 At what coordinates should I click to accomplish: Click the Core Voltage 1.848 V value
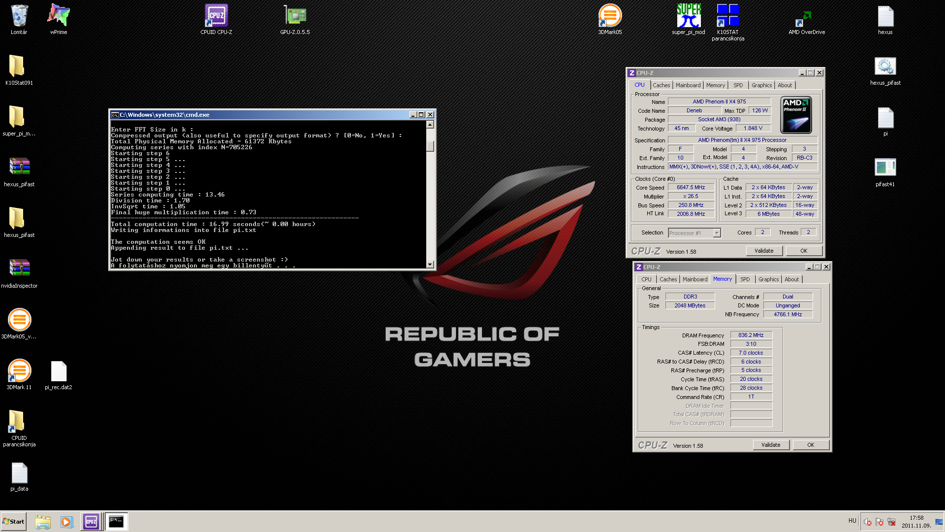pyautogui.click(x=753, y=128)
